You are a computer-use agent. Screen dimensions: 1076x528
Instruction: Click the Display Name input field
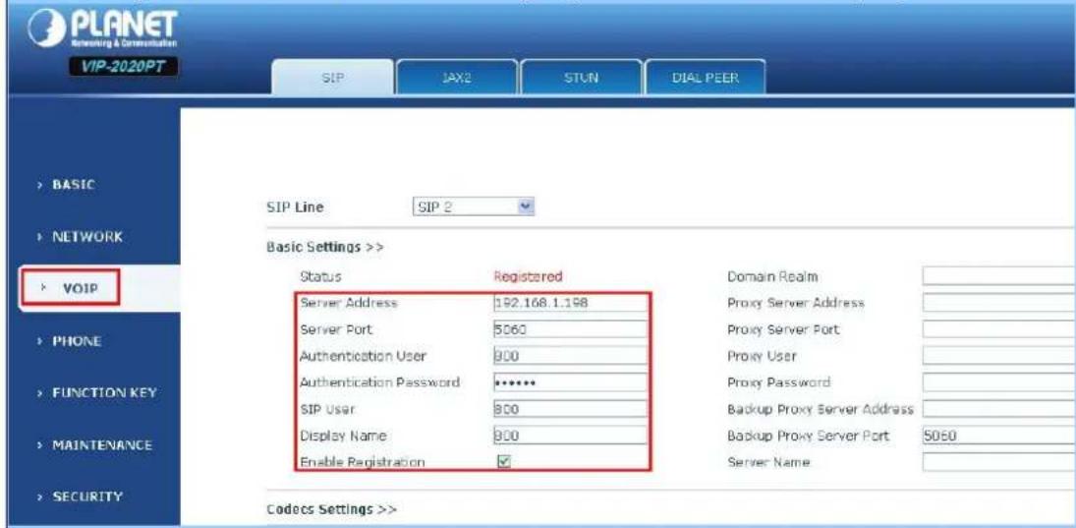tap(570, 436)
